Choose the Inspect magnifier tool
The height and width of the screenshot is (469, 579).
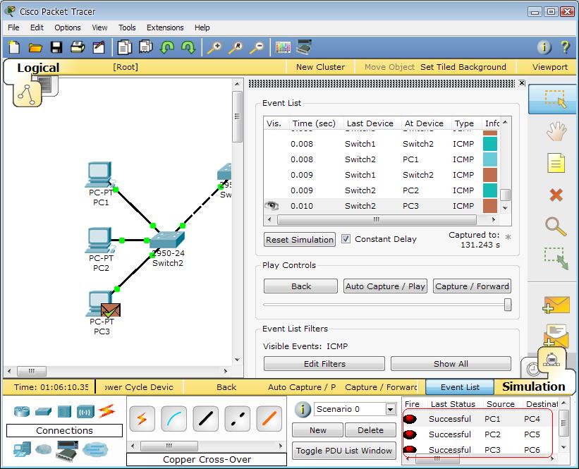tap(556, 226)
